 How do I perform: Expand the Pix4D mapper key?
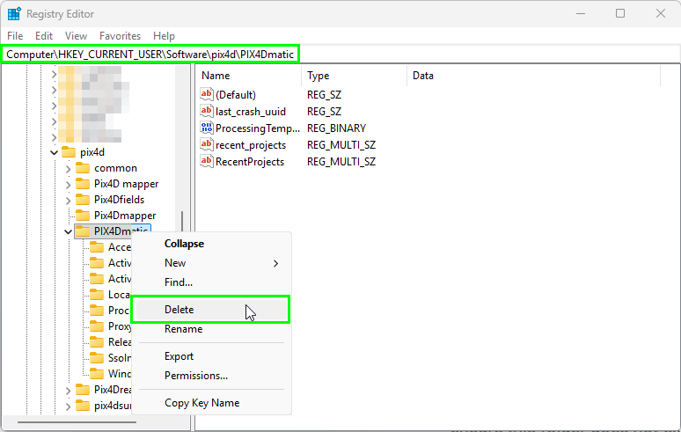click(68, 185)
